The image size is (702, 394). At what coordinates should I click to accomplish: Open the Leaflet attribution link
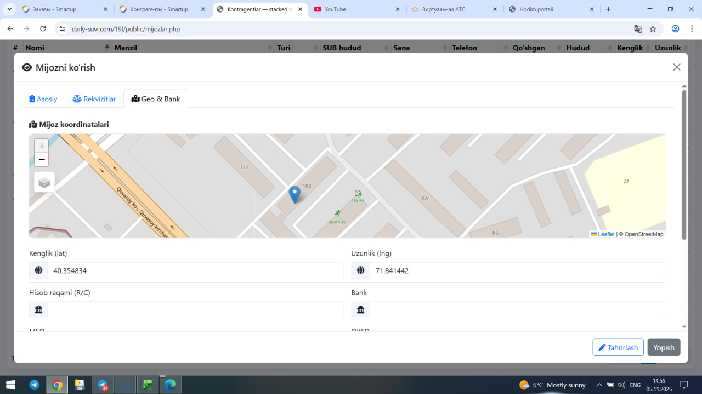coord(605,234)
